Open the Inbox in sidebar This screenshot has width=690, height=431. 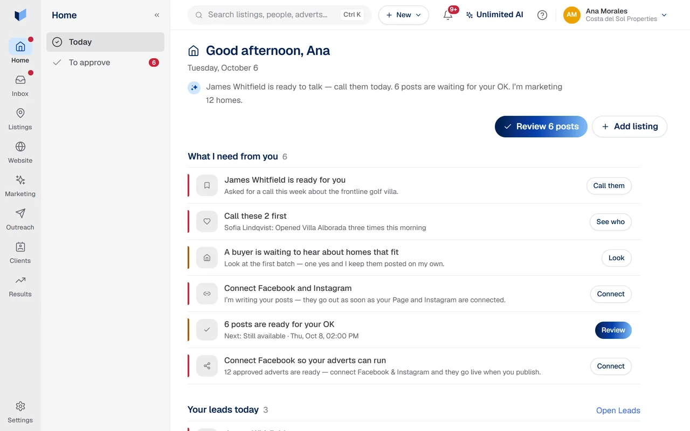20,85
